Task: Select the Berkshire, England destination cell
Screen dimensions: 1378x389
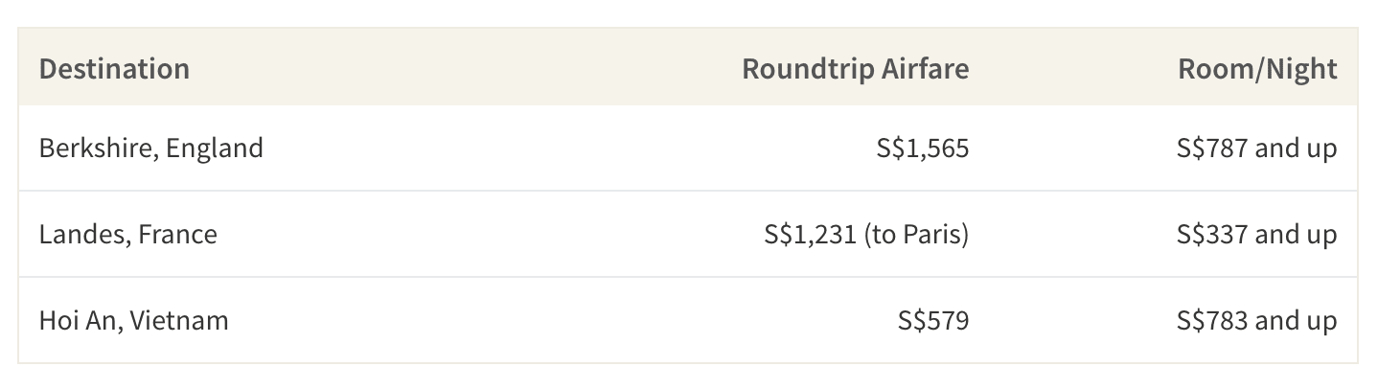Action: pyautogui.click(x=150, y=148)
